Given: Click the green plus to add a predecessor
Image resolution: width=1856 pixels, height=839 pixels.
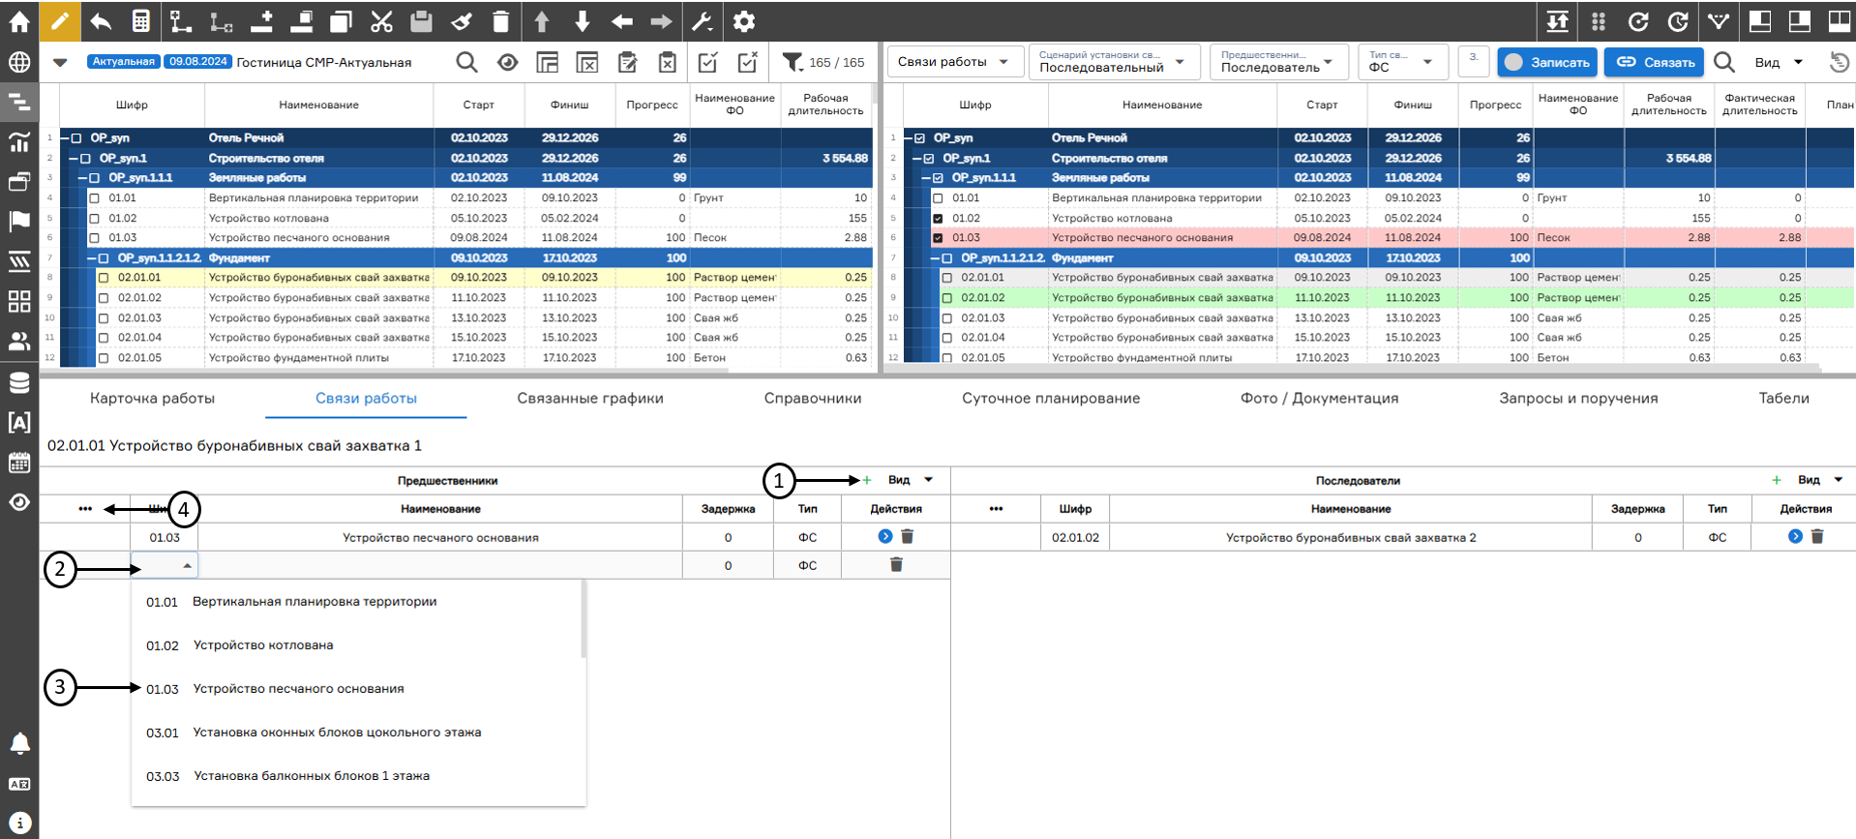Looking at the screenshot, I should (x=867, y=480).
